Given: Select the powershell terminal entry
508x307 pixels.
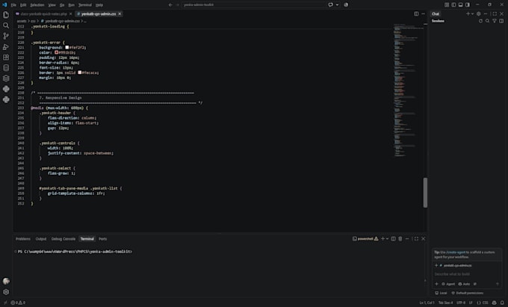Looking at the screenshot, I should point(365,239).
